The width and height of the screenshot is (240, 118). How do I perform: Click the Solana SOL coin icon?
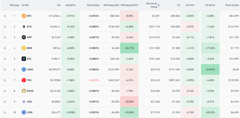24,59
